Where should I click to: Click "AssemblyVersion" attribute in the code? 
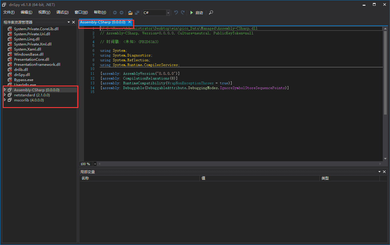point(139,74)
